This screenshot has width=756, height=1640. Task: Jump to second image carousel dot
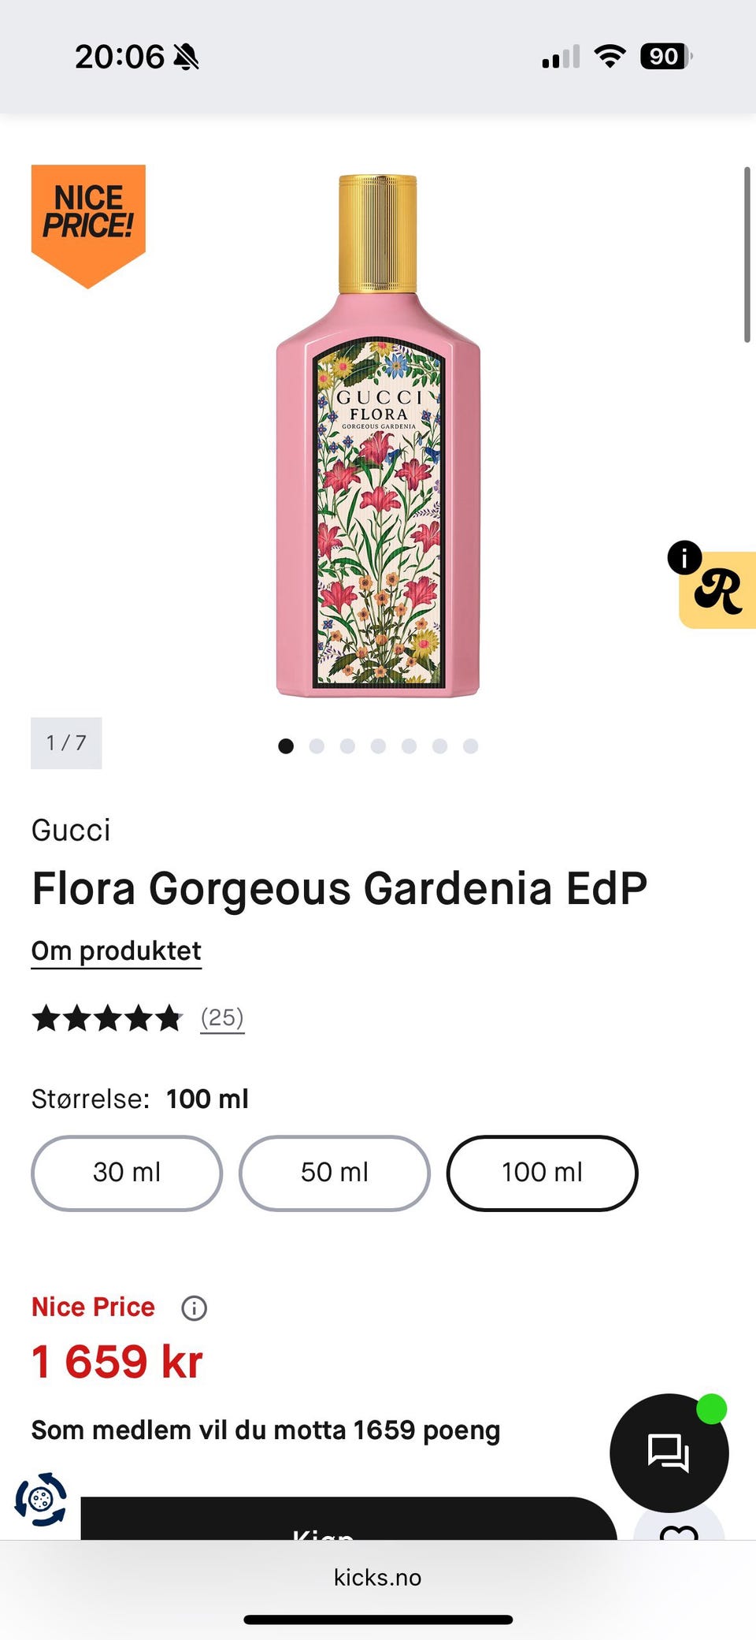tap(317, 746)
